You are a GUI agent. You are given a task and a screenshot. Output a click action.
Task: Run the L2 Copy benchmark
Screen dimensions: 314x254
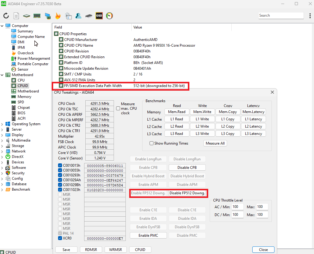pyautogui.click(x=228, y=126)
